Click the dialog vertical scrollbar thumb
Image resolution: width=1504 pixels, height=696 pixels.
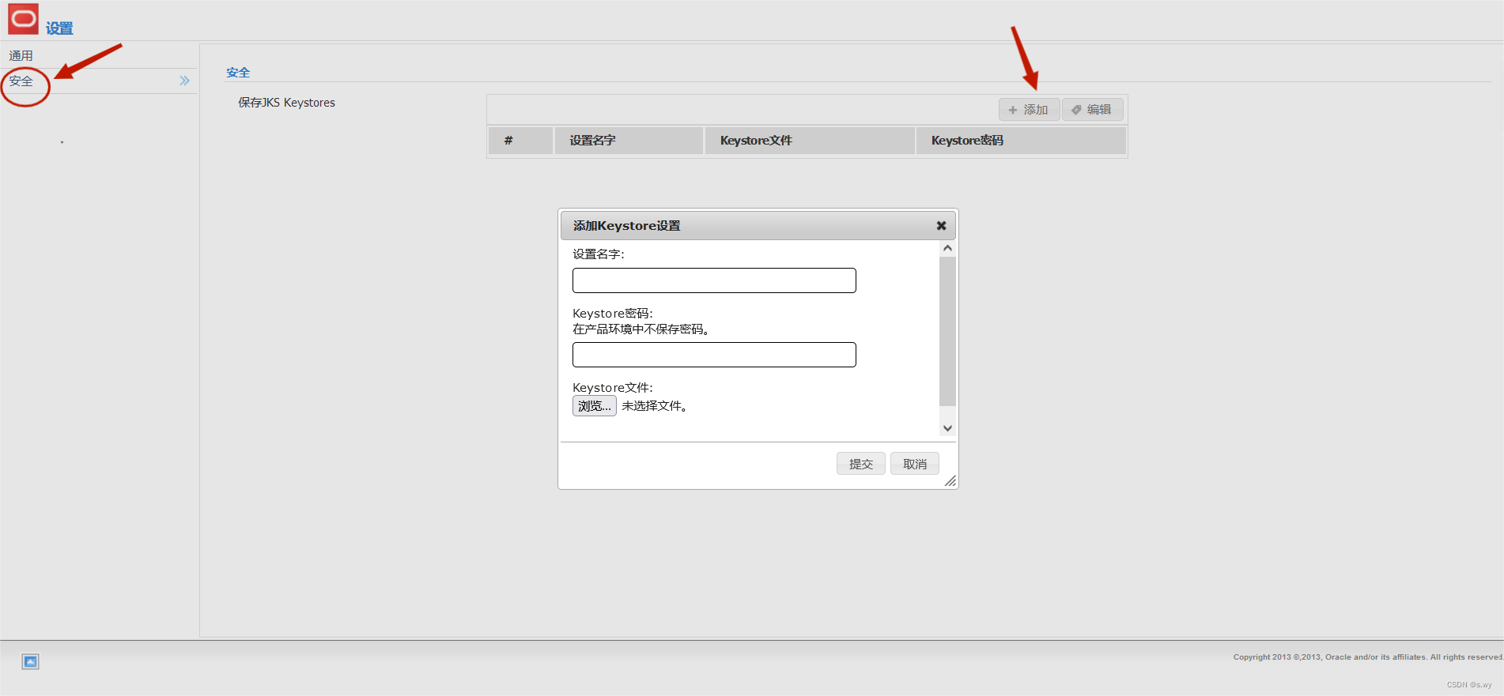click(x=947, y=331)
